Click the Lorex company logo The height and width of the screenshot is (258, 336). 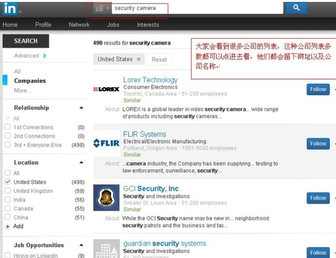coord(106,89)
